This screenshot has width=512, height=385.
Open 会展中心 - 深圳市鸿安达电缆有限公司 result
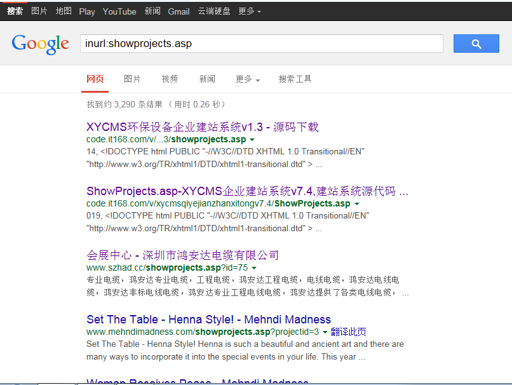182,255
